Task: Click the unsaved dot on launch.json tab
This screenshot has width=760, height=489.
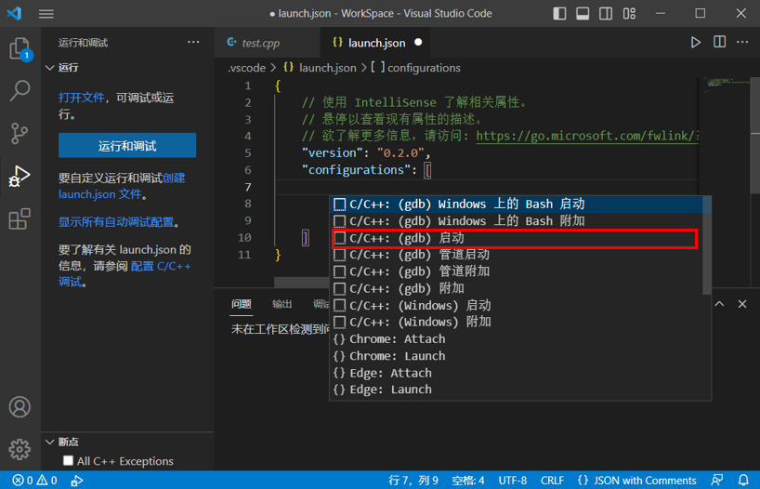Action: coord(418,42)
